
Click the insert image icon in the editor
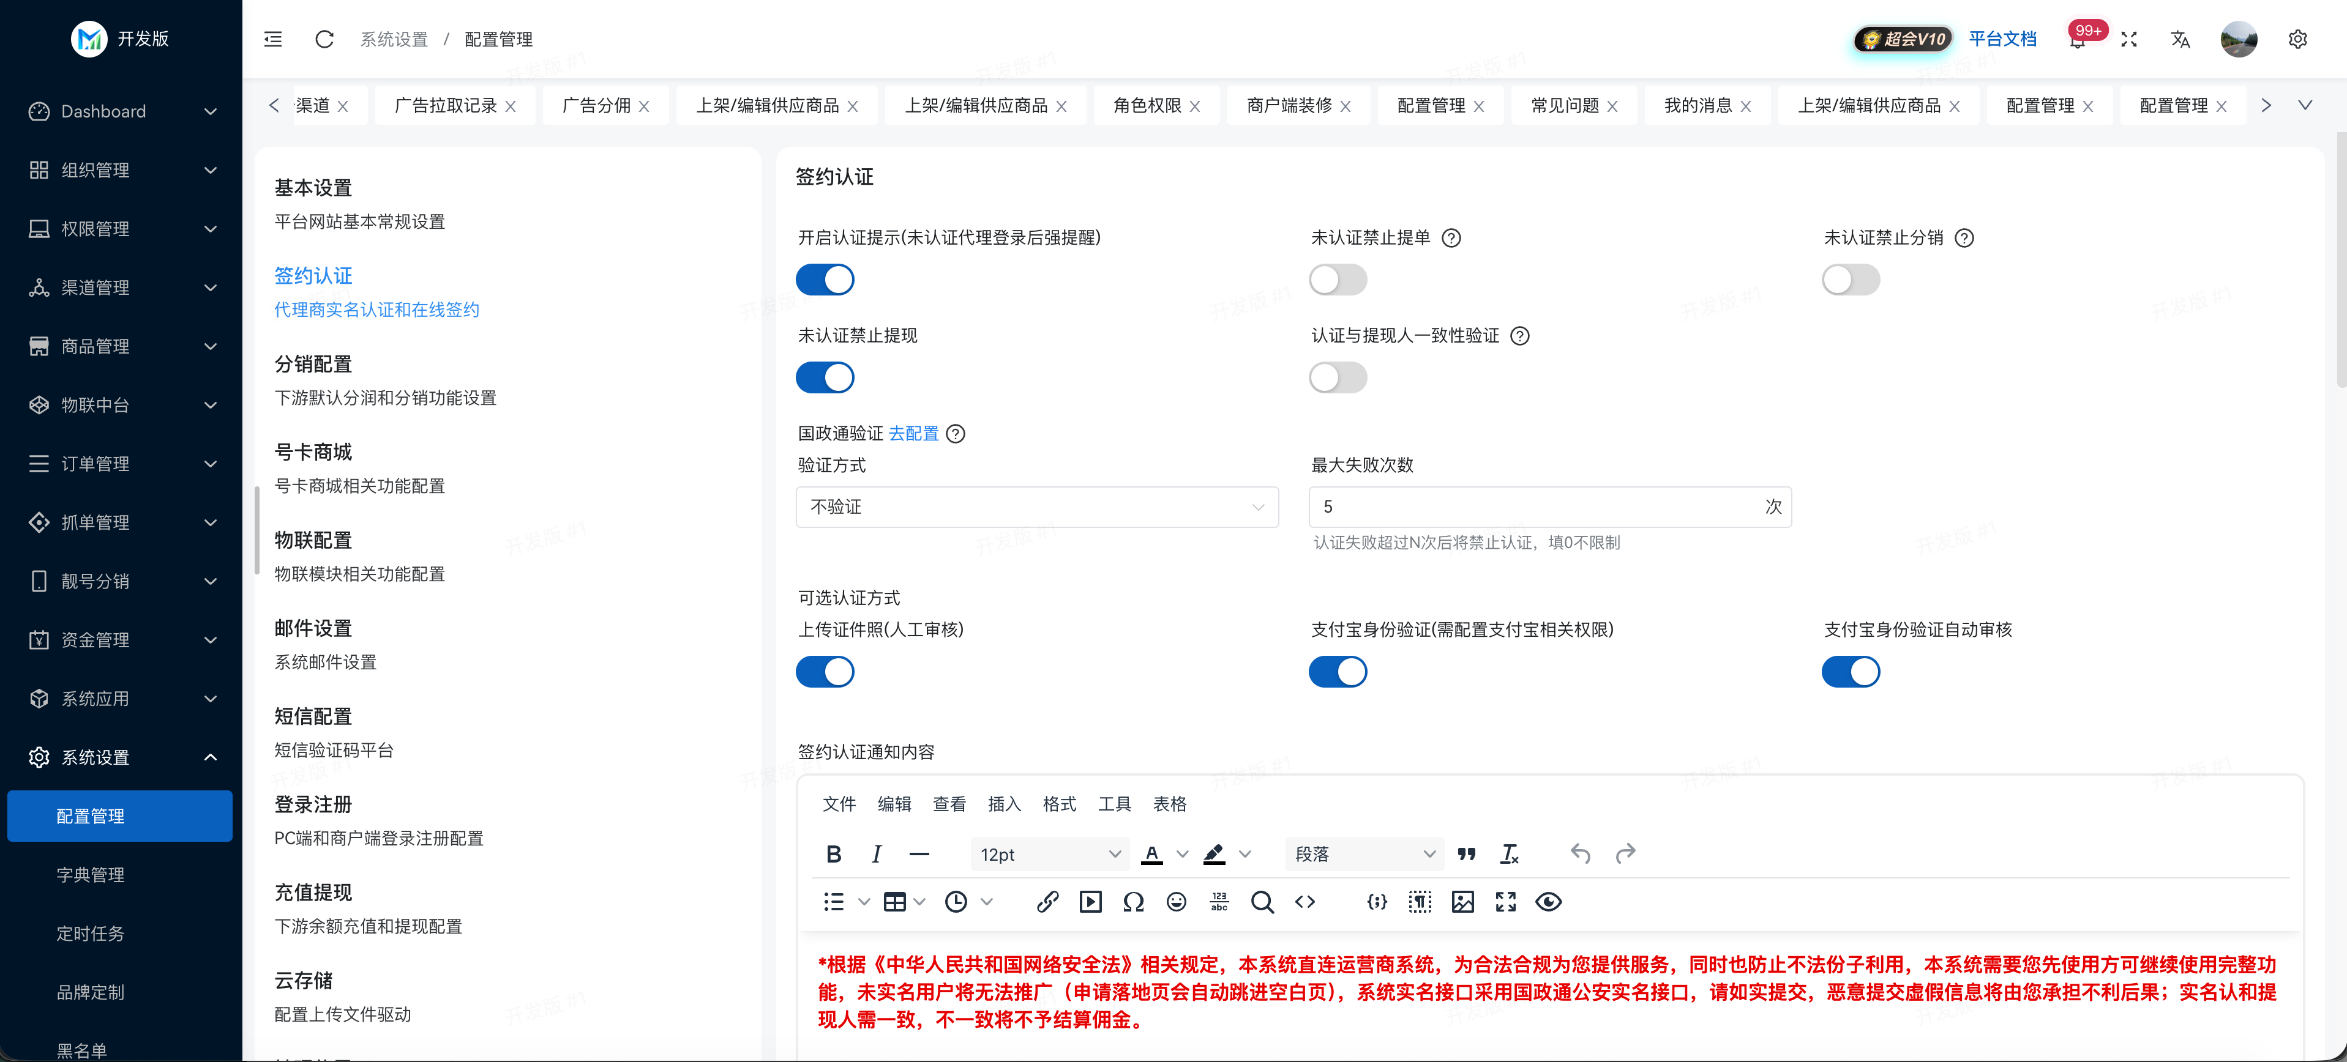pyautogui.click(x=1463, y=902)
